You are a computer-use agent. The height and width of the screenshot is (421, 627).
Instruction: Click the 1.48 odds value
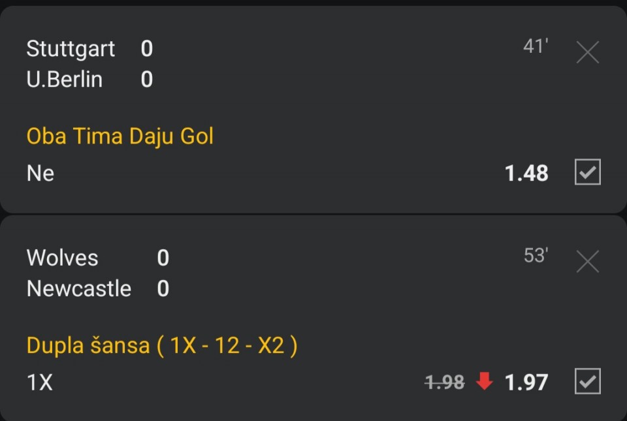(526, 174)
